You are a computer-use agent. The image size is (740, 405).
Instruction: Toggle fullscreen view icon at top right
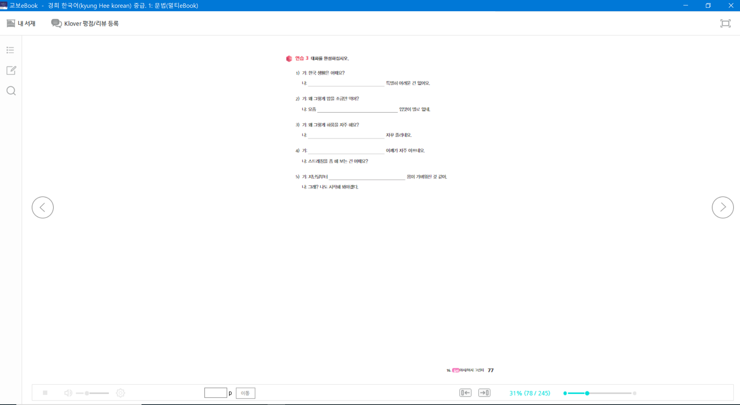[725, 24]
